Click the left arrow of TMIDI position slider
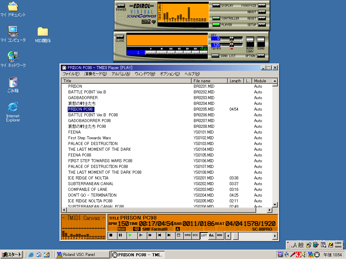346x259 pixels. click(228, 236)
